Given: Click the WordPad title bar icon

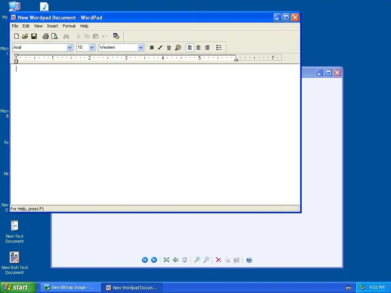Looking at the screenshot, I should [13, 18].
